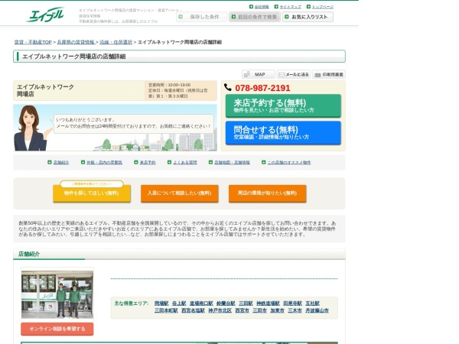Open the 三木市 area link
The image size is (459, 344).
(x=295, y=310)
